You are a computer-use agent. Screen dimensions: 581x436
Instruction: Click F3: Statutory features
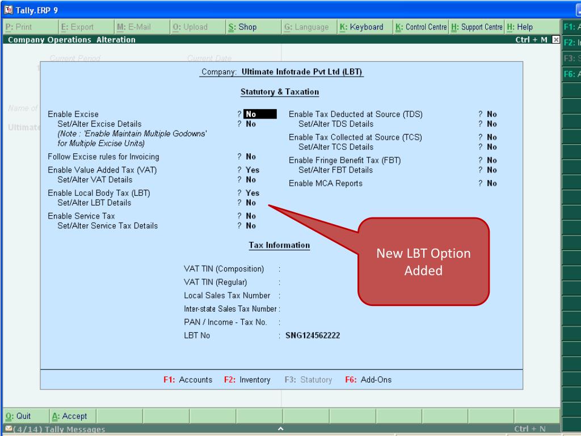click(x=308, y=380)
